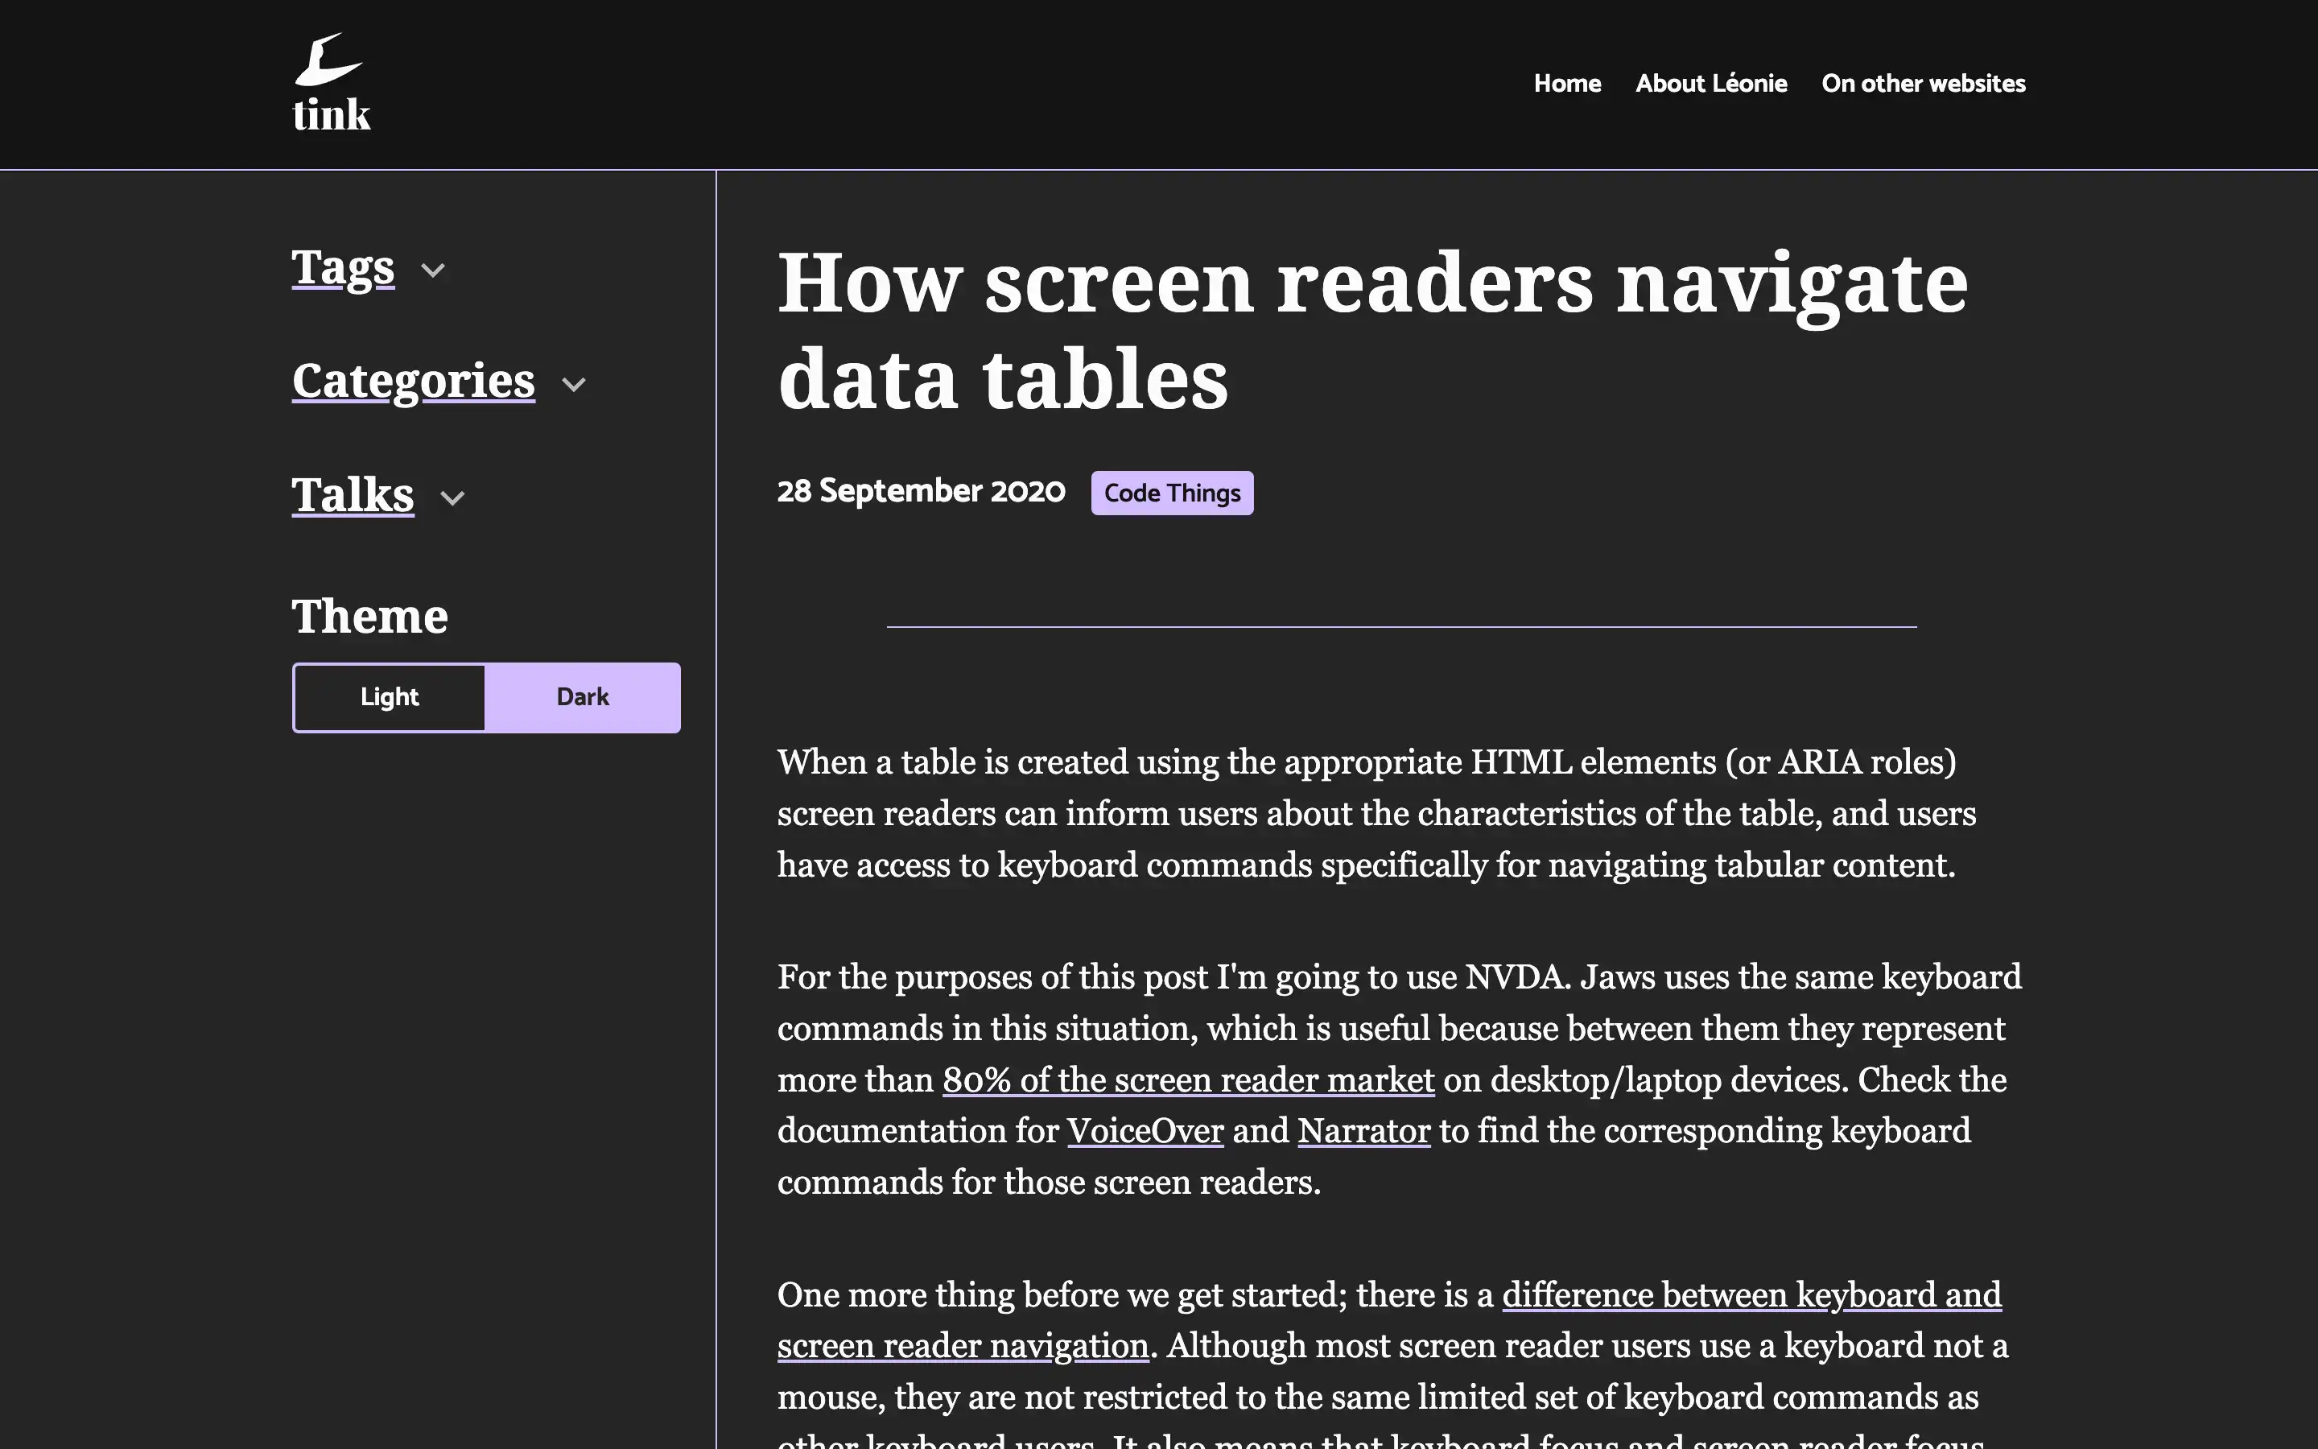Expand the Tags chevron arrow
Image resolution: width=2318 pixels, height=1449 pixels.
(x=433, y=270)
